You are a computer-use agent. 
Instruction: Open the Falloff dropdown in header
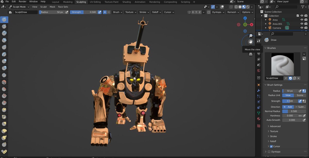(x=157, y=12)
